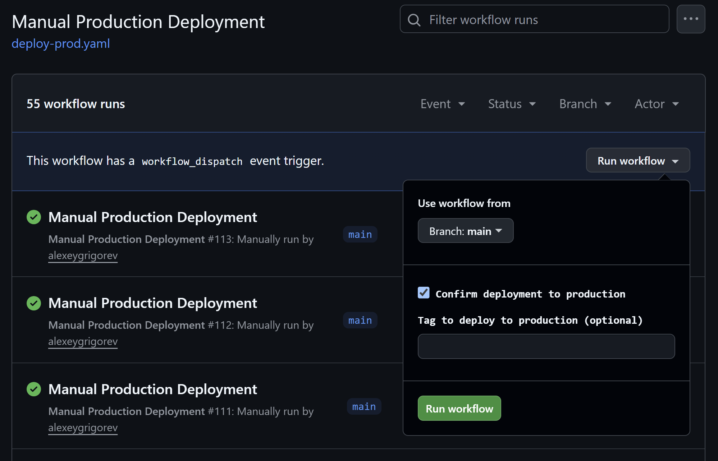Click success check icon for run #113
Viewport: 718px width, 461px height.
pyautogui.click(x=34, y=217)
